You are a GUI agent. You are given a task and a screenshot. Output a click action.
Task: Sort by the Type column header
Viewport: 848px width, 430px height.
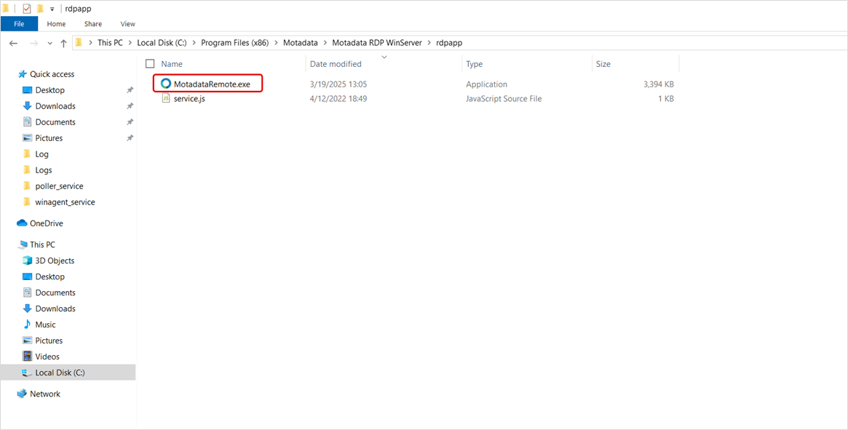(475, 64)
